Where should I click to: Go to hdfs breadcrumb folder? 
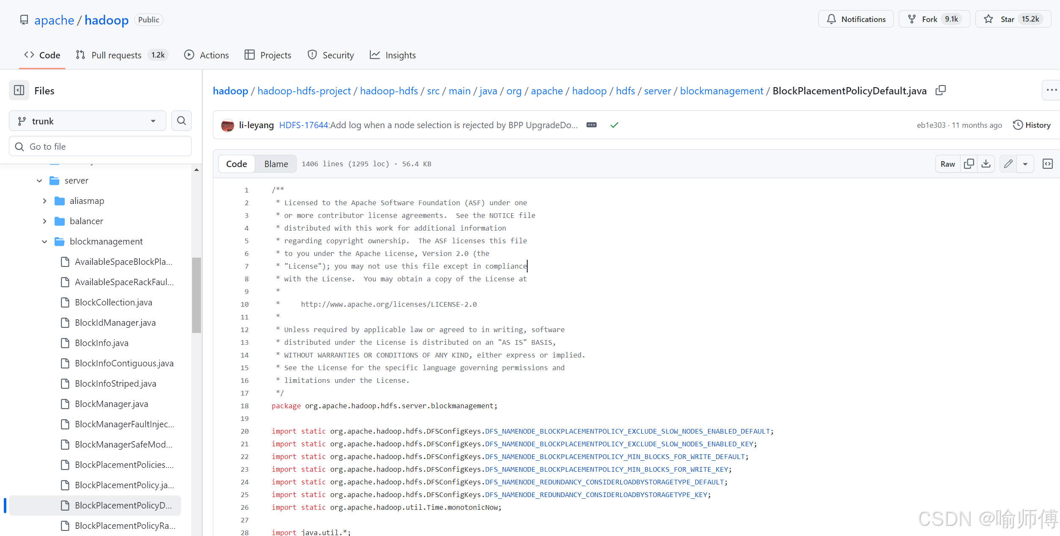click(625, 91)
